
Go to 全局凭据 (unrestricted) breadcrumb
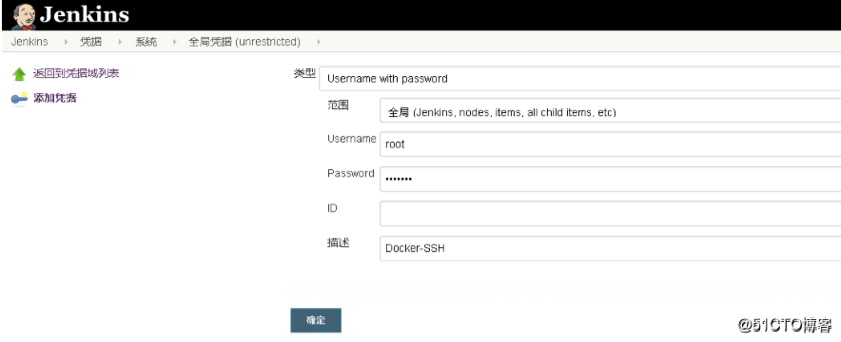(244, 42)
